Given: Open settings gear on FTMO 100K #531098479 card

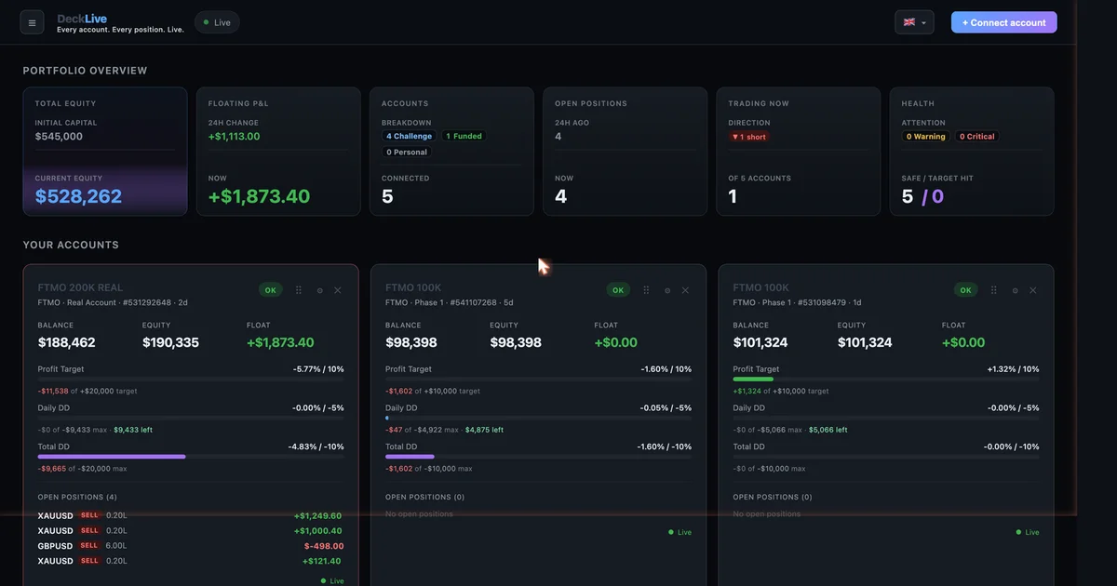Looking at the screenshot, I should click(1015, 290).
